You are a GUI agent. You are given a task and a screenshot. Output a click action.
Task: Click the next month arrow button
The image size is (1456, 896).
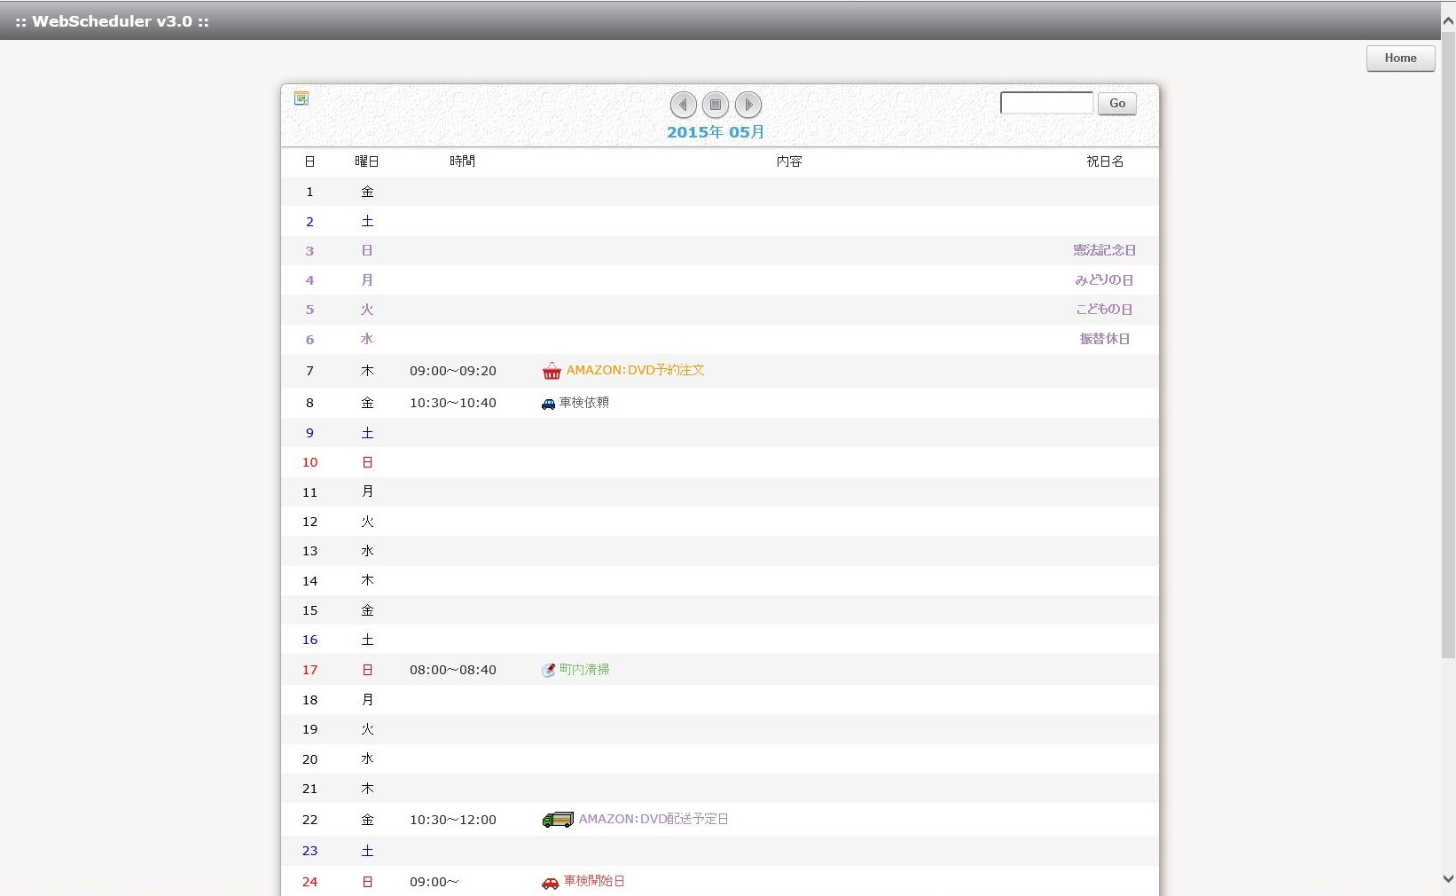click(748, 105)
